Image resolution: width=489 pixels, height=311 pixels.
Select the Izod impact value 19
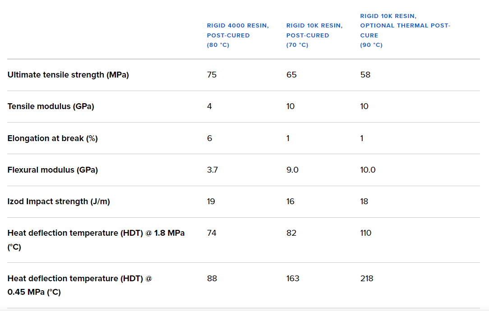[211, 201]
